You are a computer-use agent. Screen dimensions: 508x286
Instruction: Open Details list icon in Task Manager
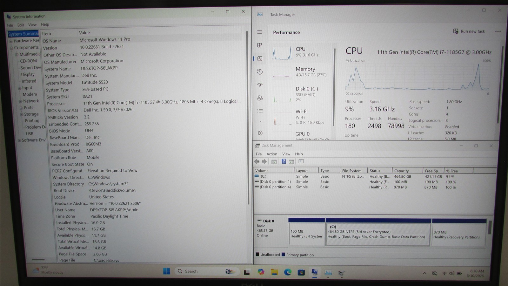pyautogui.click(x=260, y=111)
